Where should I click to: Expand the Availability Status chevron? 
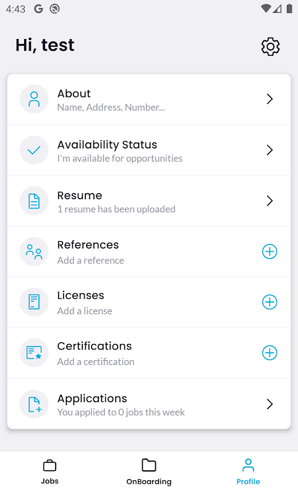coord(270,150)
